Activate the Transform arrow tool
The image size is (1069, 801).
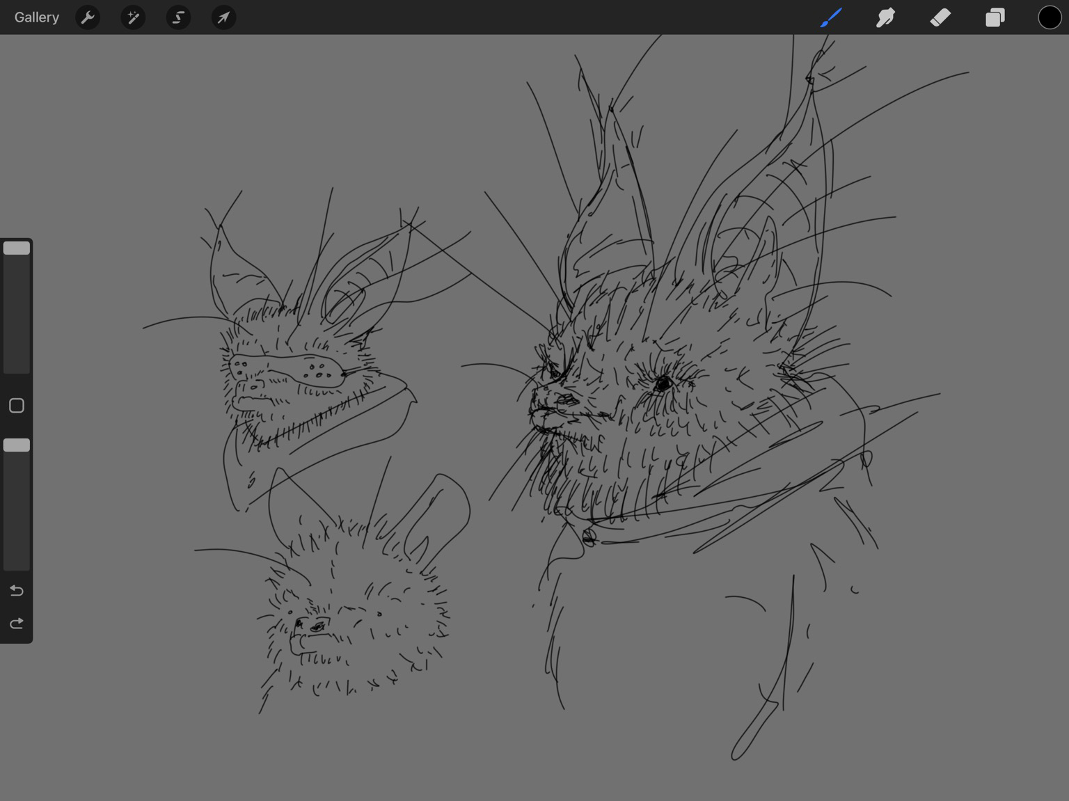pyautogui.click(x=223, y=17)
